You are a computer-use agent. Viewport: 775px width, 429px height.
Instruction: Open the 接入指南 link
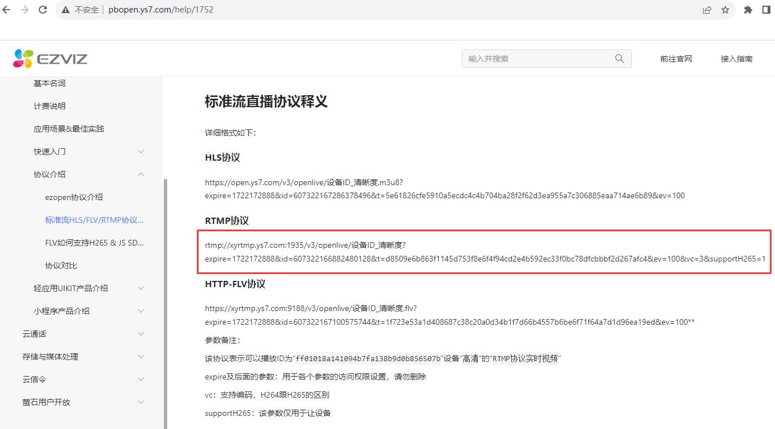point(737,59)
